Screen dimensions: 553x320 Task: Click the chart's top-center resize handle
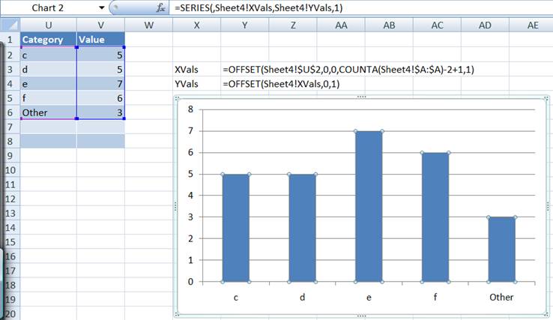[x=362, y=98]
